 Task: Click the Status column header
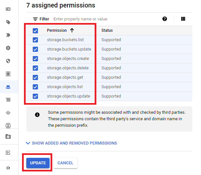[107, 30]
